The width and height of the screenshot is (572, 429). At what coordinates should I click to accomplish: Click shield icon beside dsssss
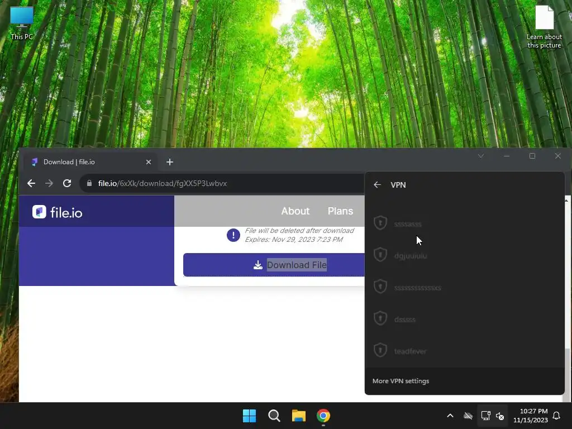[380, 318]
